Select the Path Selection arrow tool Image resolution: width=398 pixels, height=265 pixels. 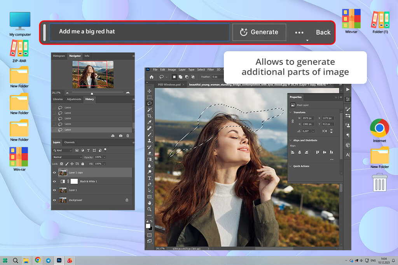[149, 191]
